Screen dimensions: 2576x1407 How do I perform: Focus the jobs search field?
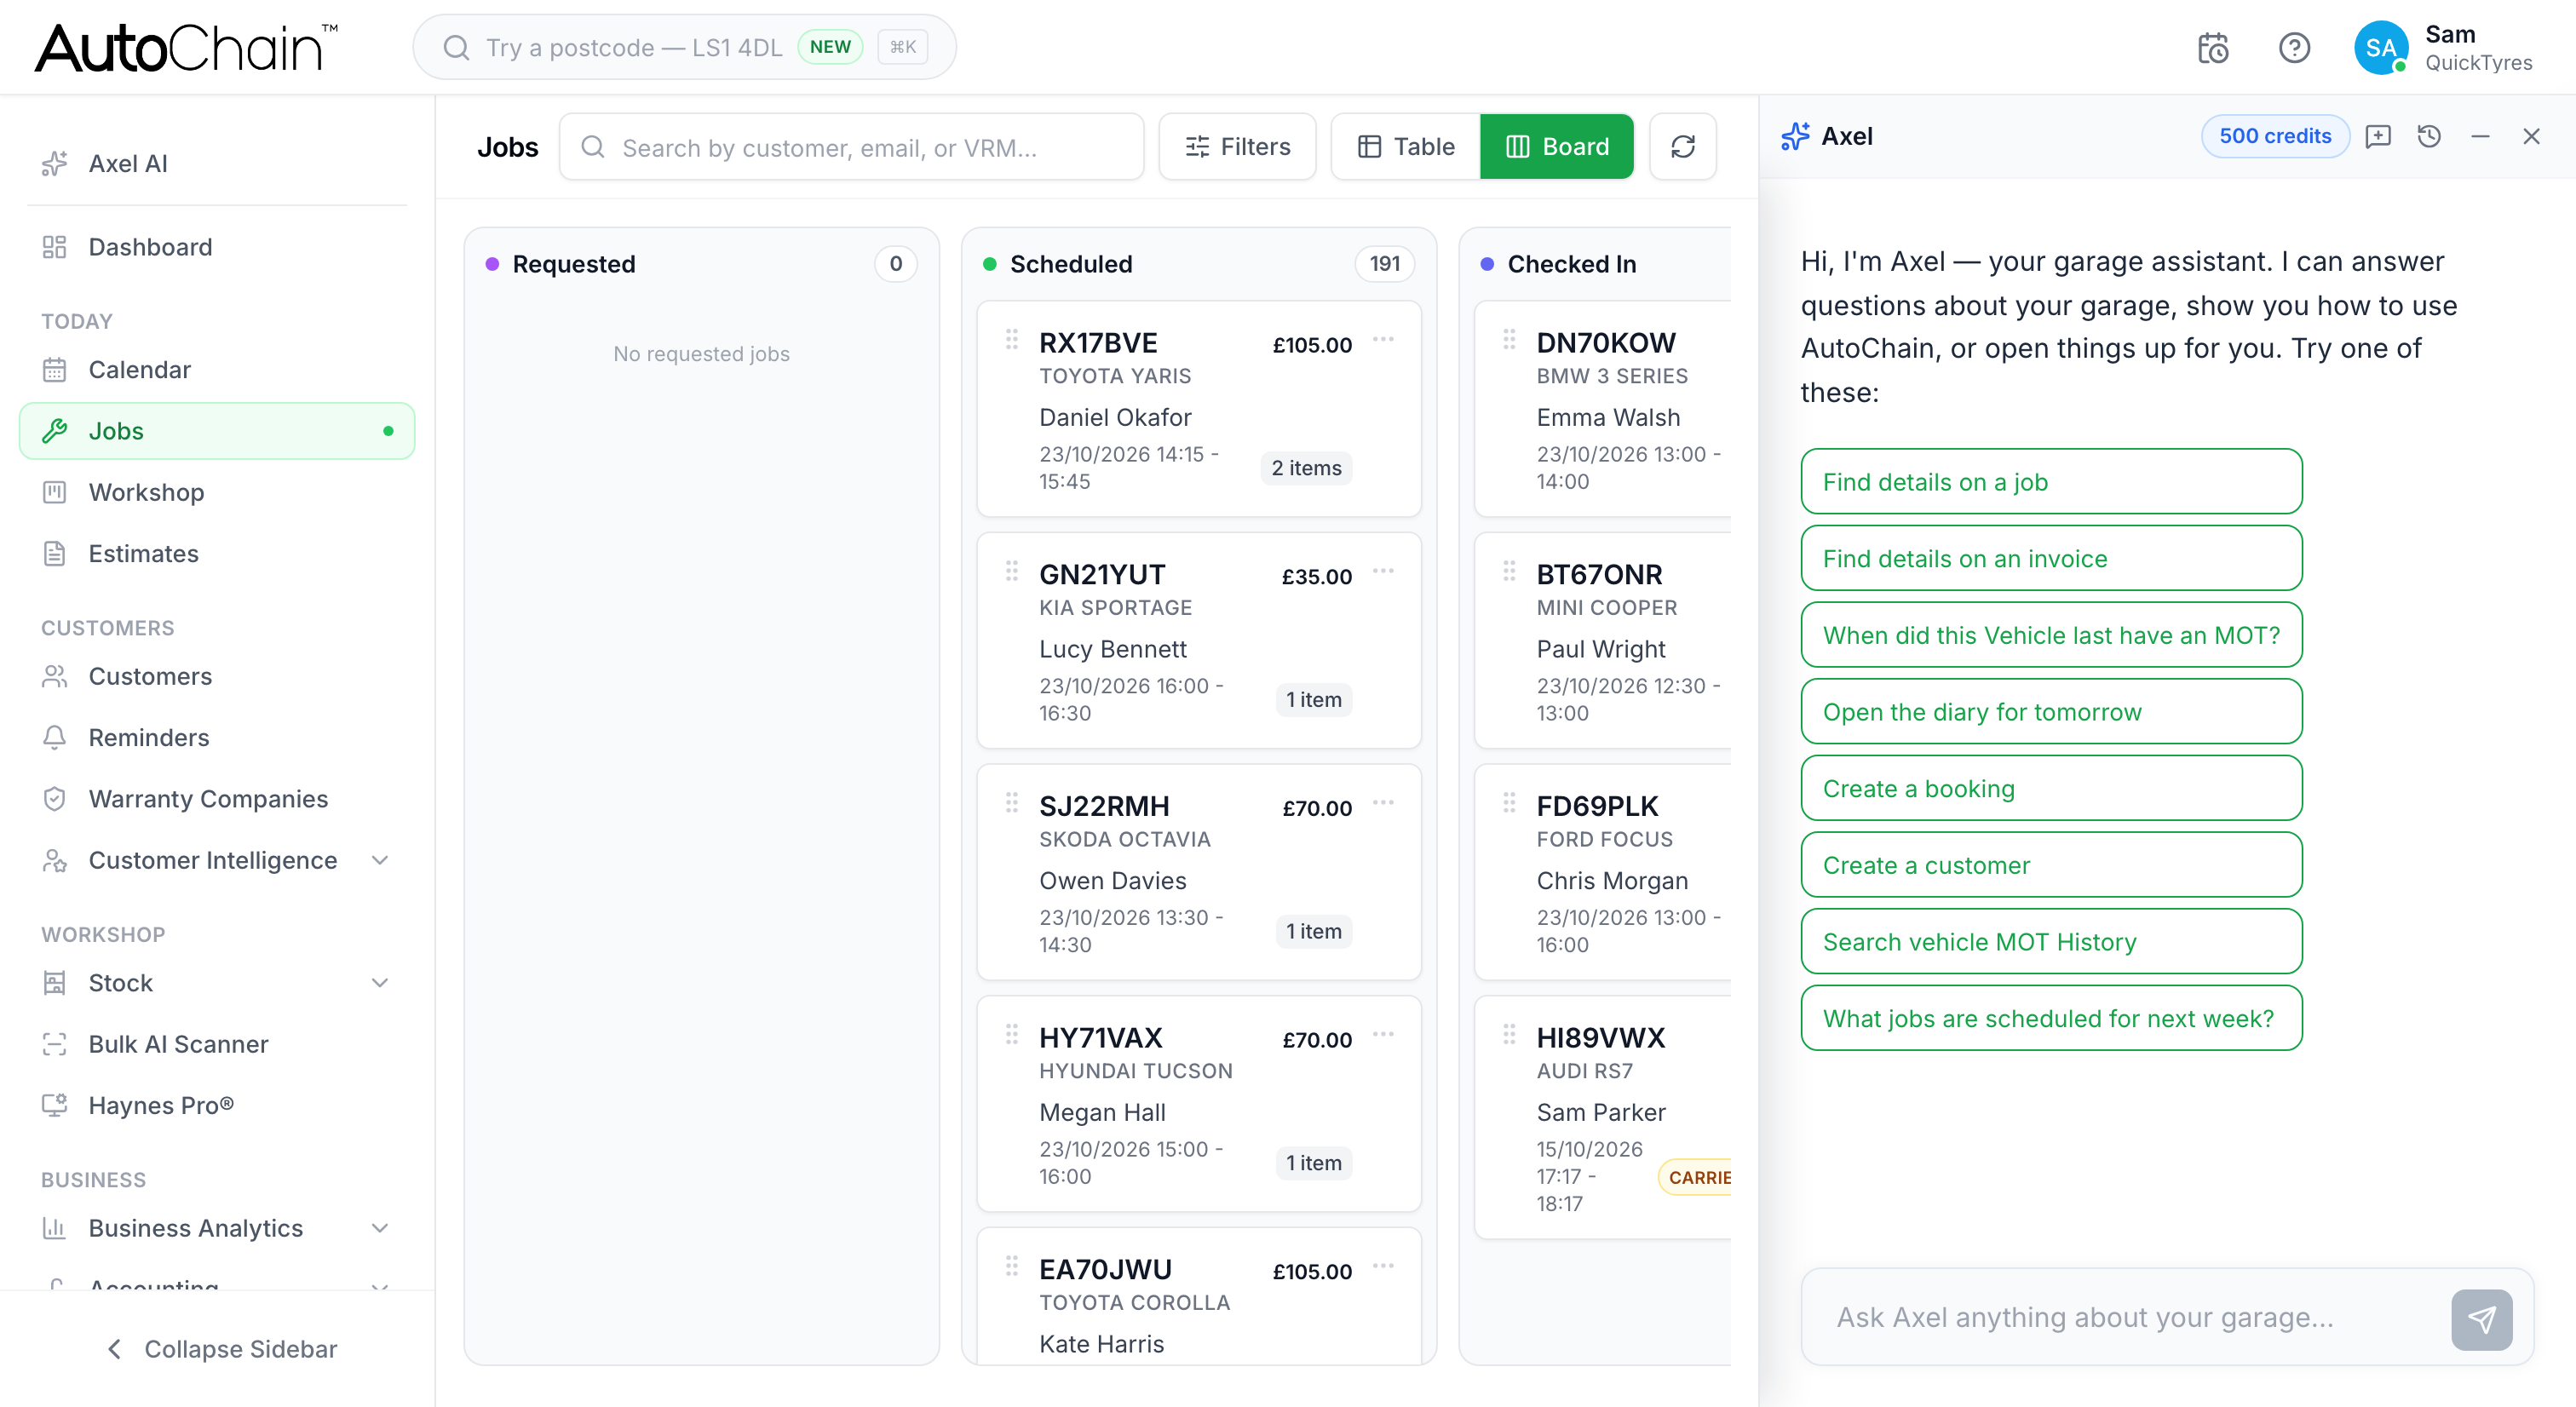851,147
